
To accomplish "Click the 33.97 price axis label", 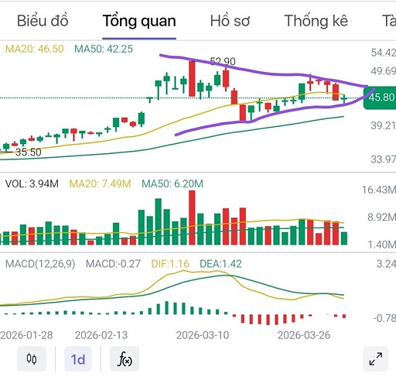I will point(383,159).
